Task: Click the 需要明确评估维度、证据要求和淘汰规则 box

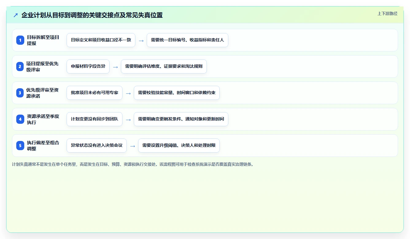Action: 164,66
